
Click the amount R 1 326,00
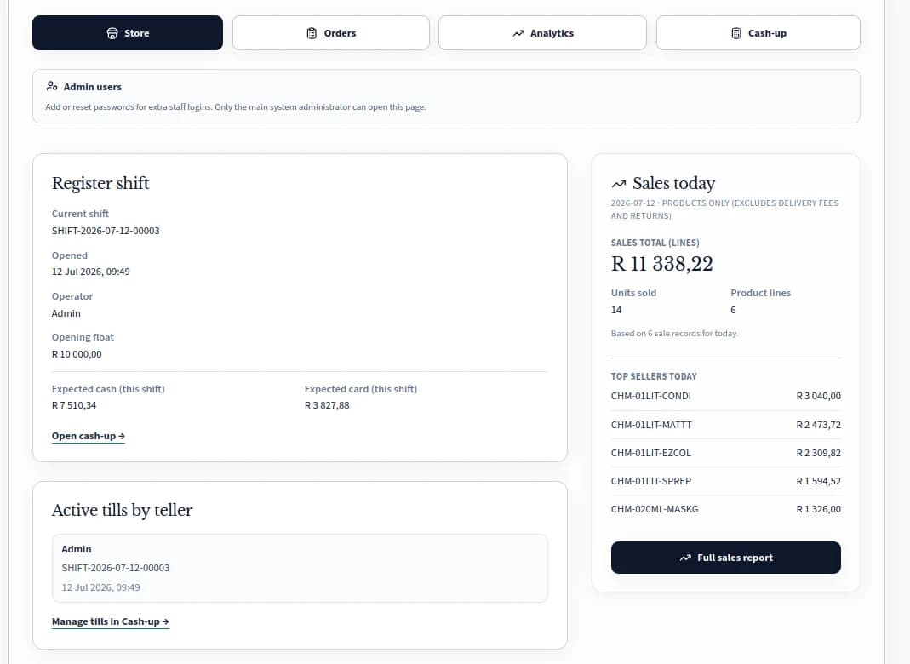[818, 509]
